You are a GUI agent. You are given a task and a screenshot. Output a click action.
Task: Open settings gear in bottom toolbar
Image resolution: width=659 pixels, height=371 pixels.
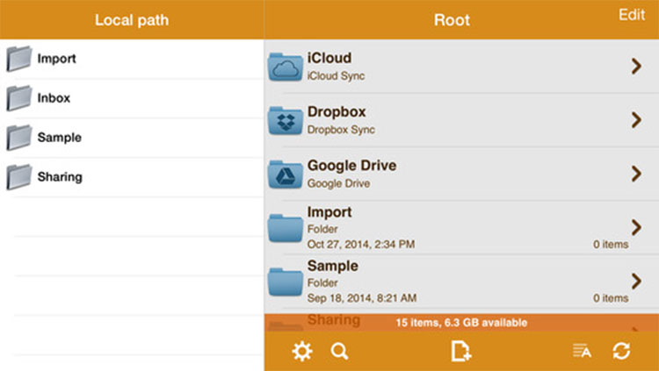(302, 352)
